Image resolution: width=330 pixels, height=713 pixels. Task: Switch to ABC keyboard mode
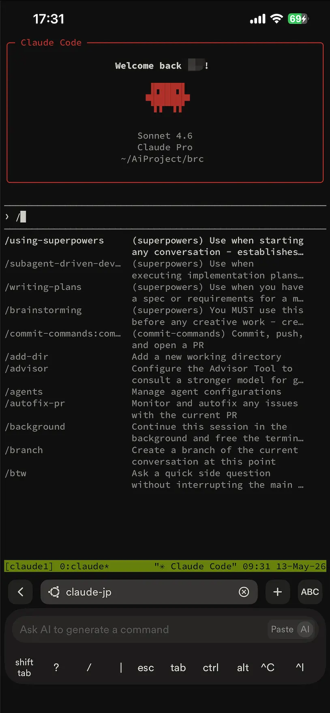coord(310,592)
